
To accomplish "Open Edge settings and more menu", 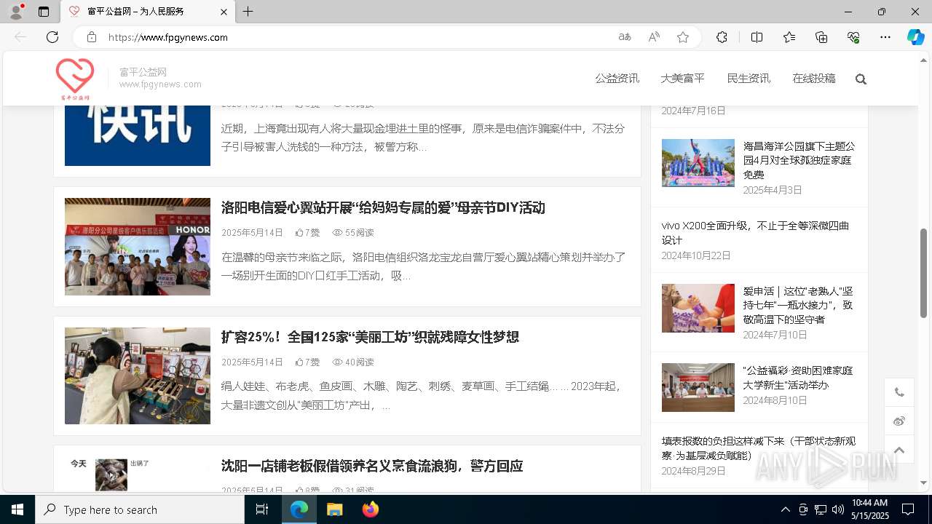I will tap(885, 37).
